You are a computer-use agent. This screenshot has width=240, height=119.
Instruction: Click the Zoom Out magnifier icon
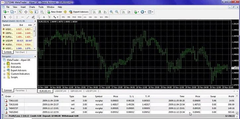pyautogui.click(x=117, y=12)
